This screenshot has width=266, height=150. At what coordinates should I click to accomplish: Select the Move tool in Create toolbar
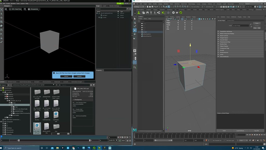click(x=2, y=17)
